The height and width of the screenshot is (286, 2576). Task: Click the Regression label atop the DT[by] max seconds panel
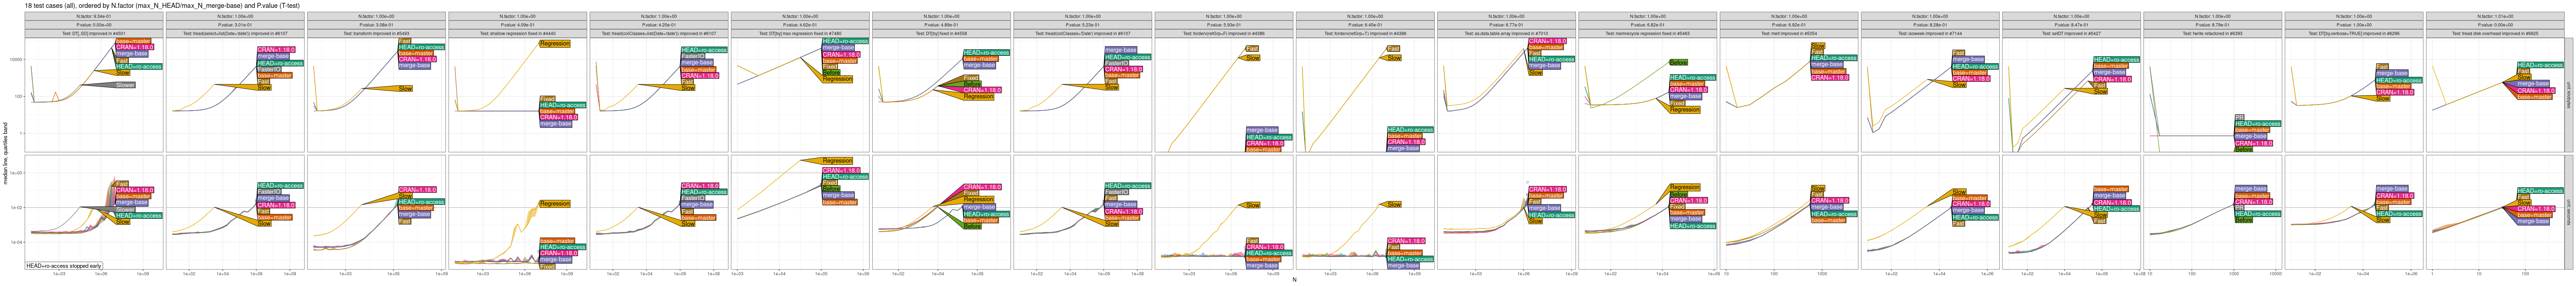click(837, 161)
